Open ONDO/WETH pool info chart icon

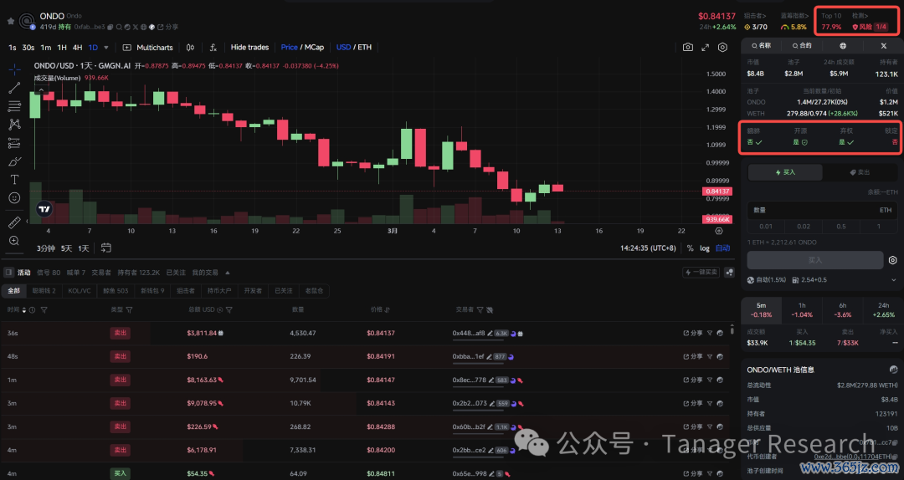[893, 370]
